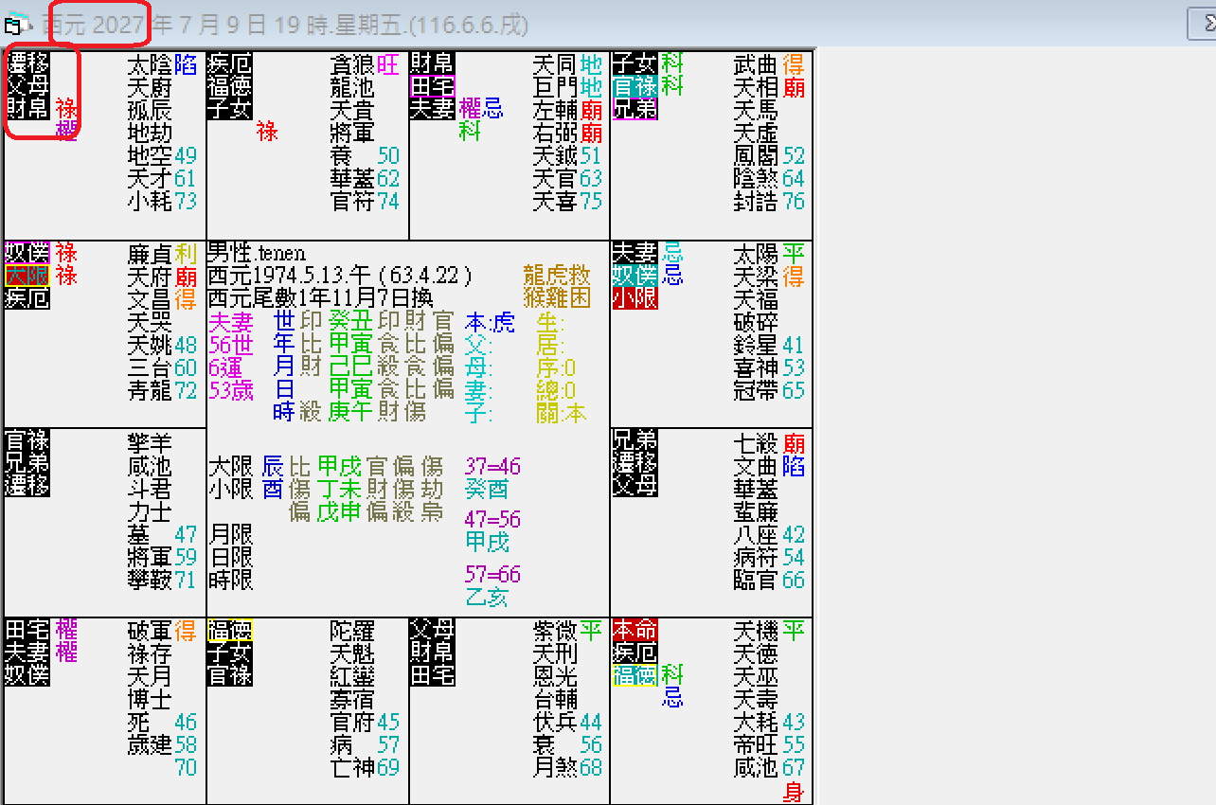Click the red 祿 character in the 貪狼 palace
1216x805 pixels.
(268, 134)
